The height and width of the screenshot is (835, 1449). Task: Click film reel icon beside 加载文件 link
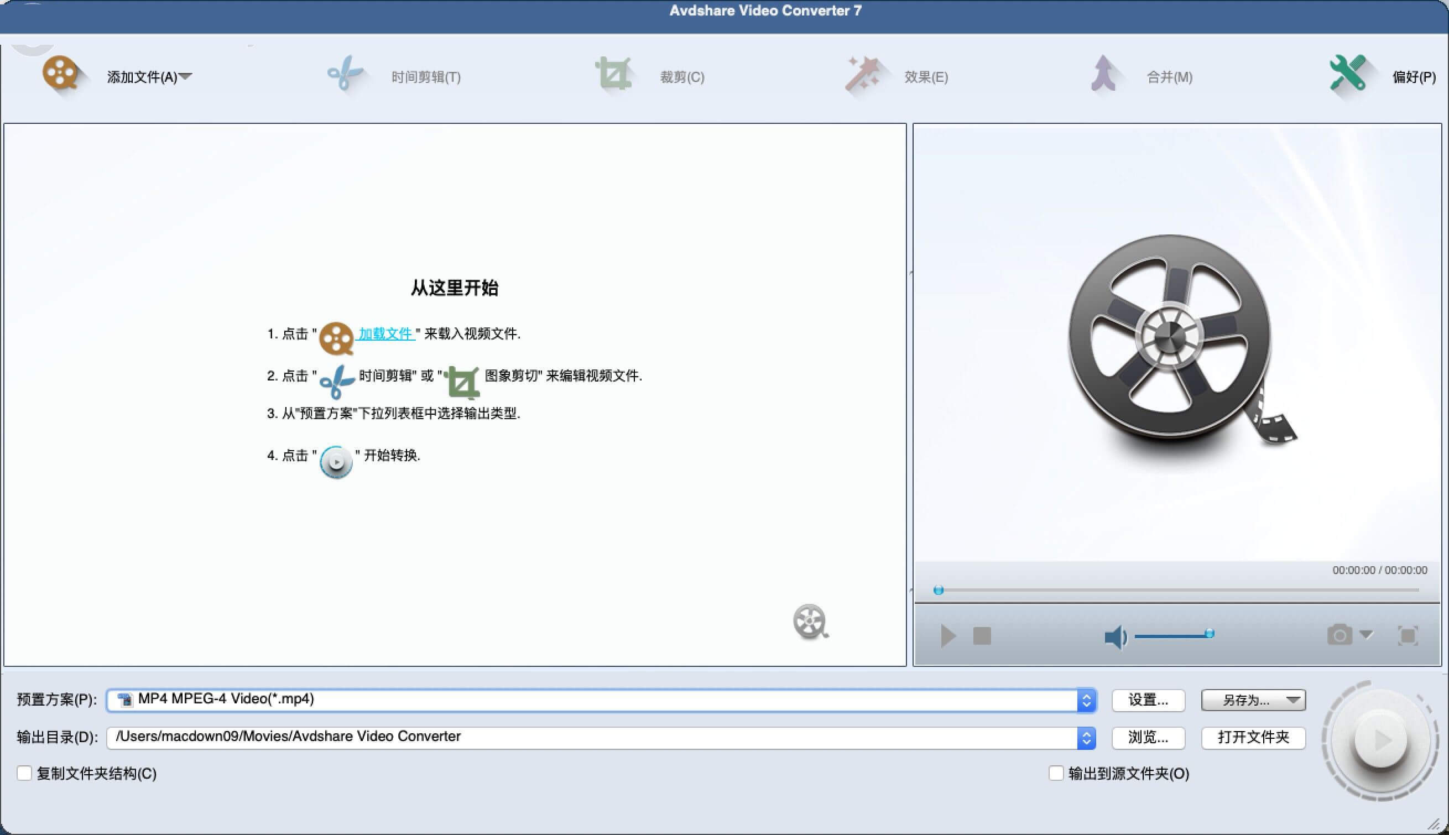(x=336, y=338)
